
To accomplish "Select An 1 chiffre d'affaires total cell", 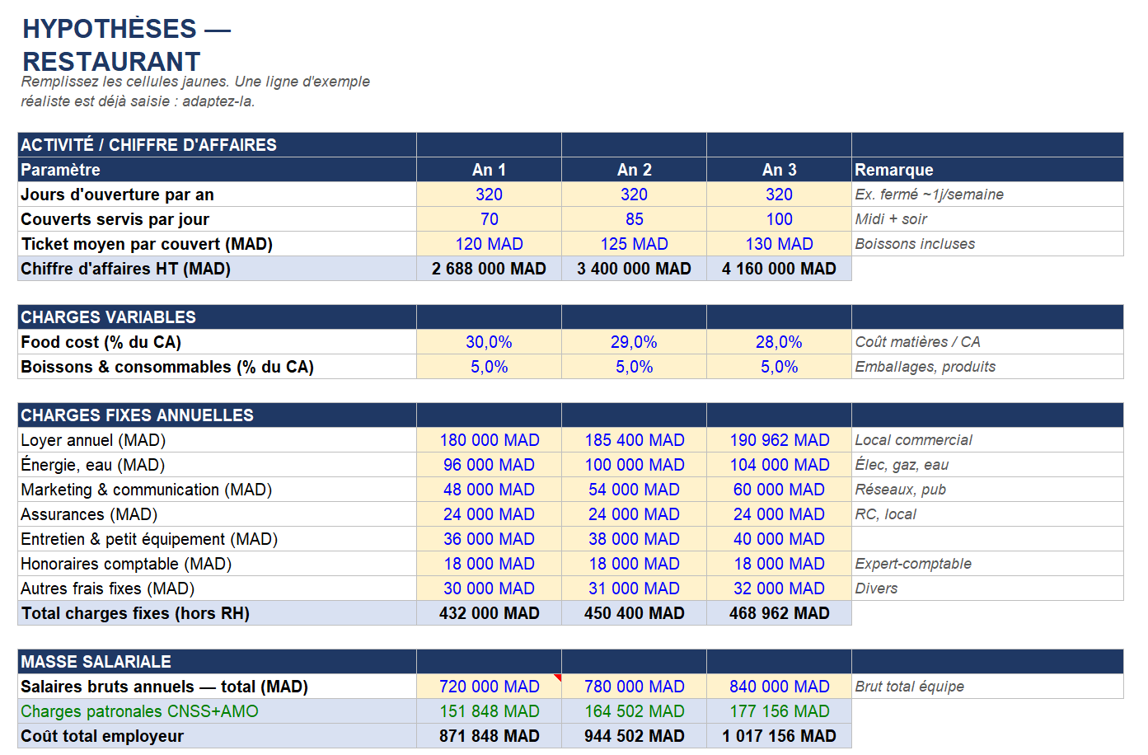I will (x=489, y=269).
